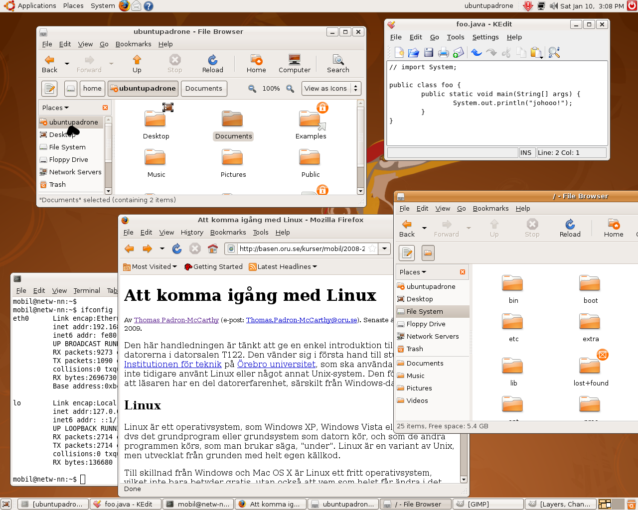This screenshot has width=638, height=510.
Task: Click the KEdit Print icon
Action: (x=444, y=52)
